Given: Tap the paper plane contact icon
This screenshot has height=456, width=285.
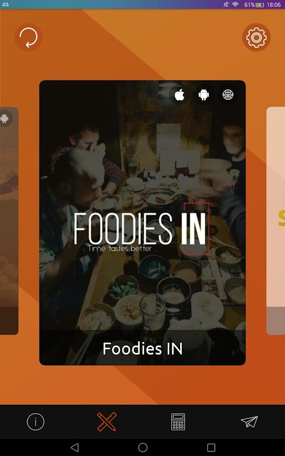Looking at the screenshot, I should (249, 422).
